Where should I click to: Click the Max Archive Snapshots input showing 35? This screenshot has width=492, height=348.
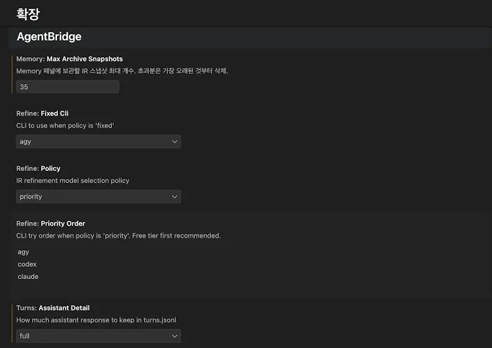[68, 87]
